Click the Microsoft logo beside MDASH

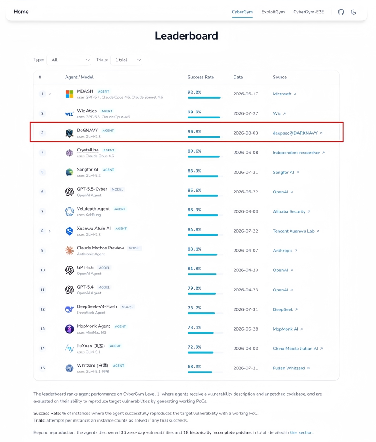(69, 94)
